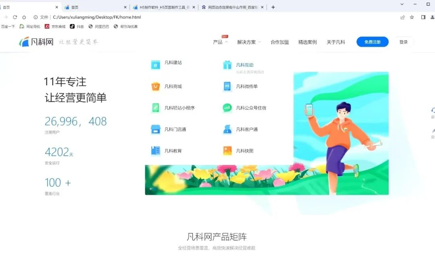
Task: Click the 26,996,408 registered users number
Action: (x=75, y=121)
